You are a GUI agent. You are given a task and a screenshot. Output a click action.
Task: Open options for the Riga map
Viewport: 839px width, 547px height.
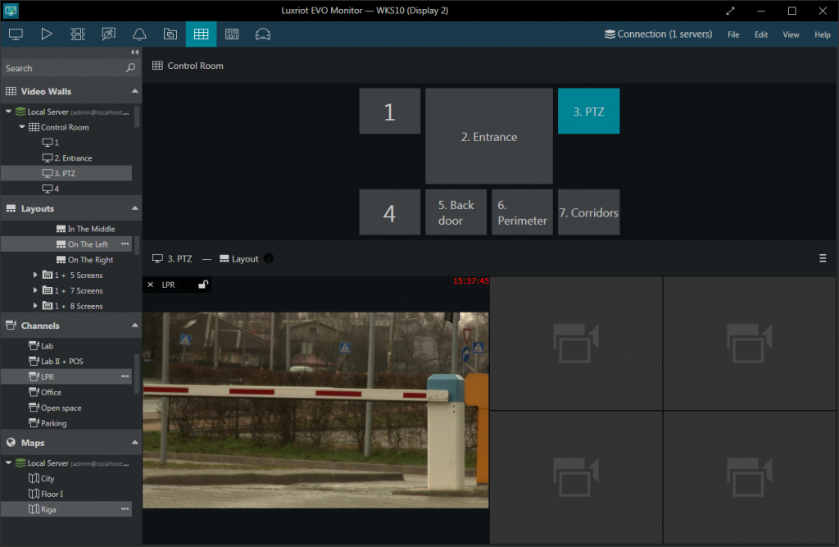[125, 509]
